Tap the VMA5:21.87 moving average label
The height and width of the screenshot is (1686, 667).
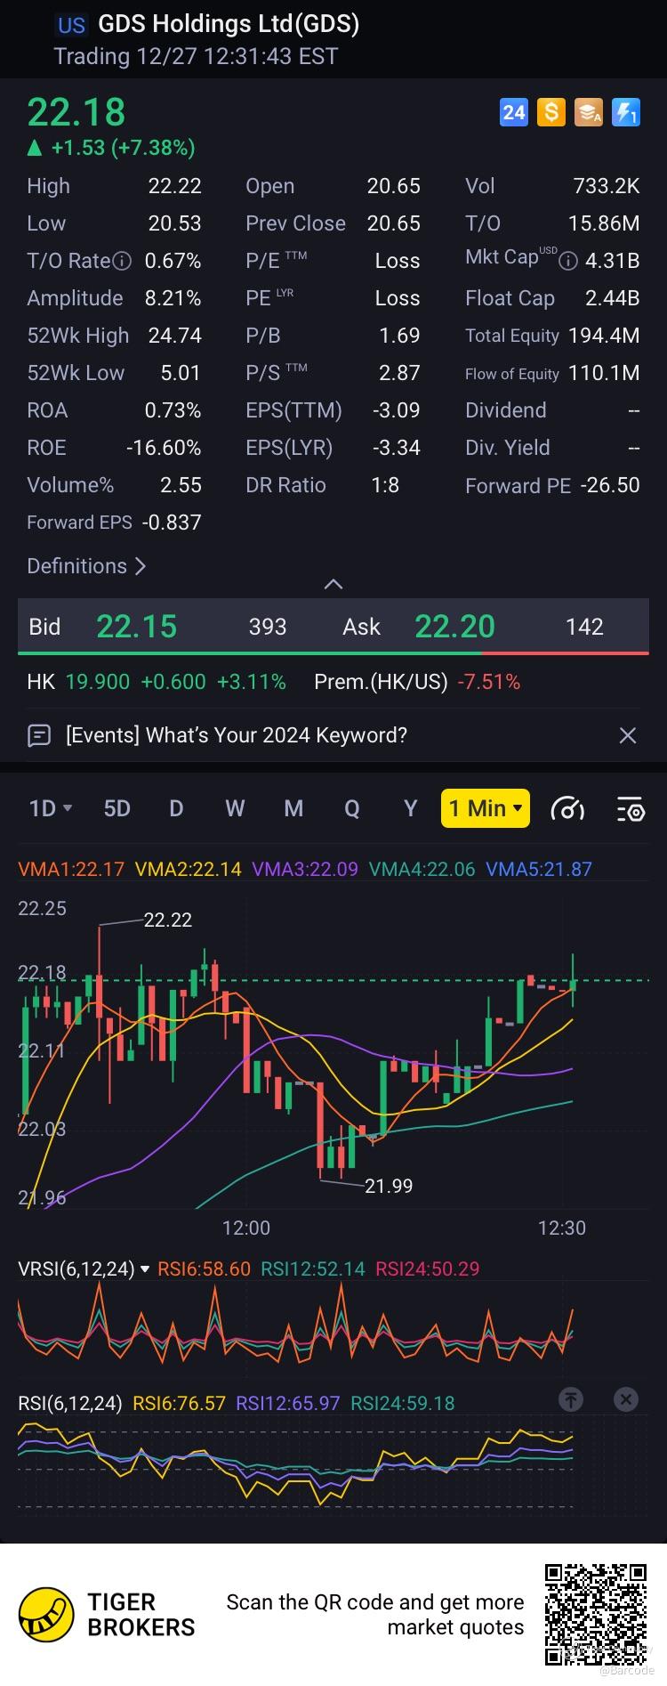[539, 869]
